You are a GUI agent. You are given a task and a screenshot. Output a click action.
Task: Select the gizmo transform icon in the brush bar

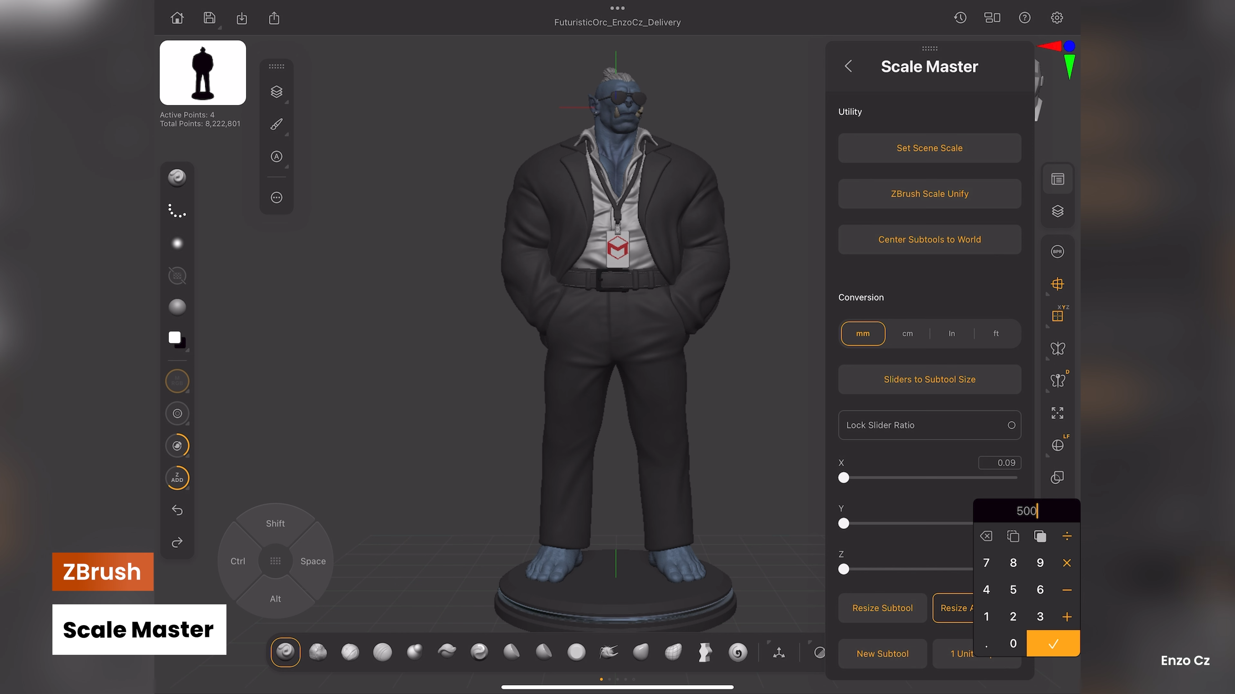pos(779,652)
